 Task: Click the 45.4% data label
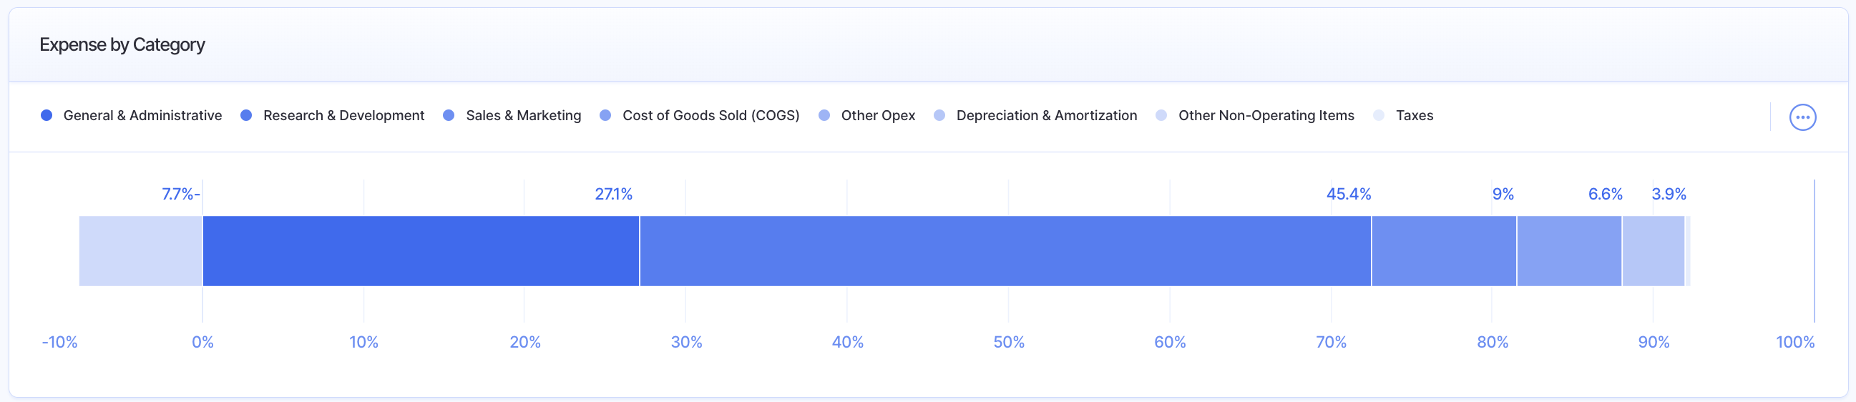click(x=1348, y=194)
